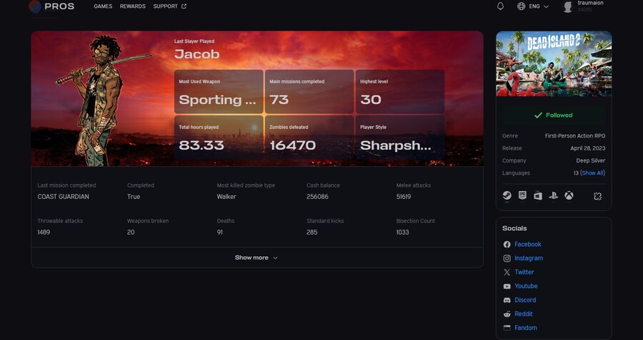Click the Melee attacks value 51619
Screen dimensions: 643x340
[404, 197]
